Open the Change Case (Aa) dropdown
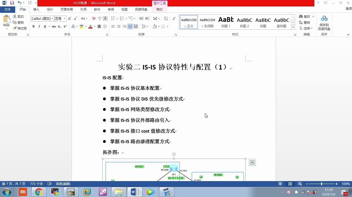The width and height of the screenshot is (352, 197). click(x=84, y=18)
